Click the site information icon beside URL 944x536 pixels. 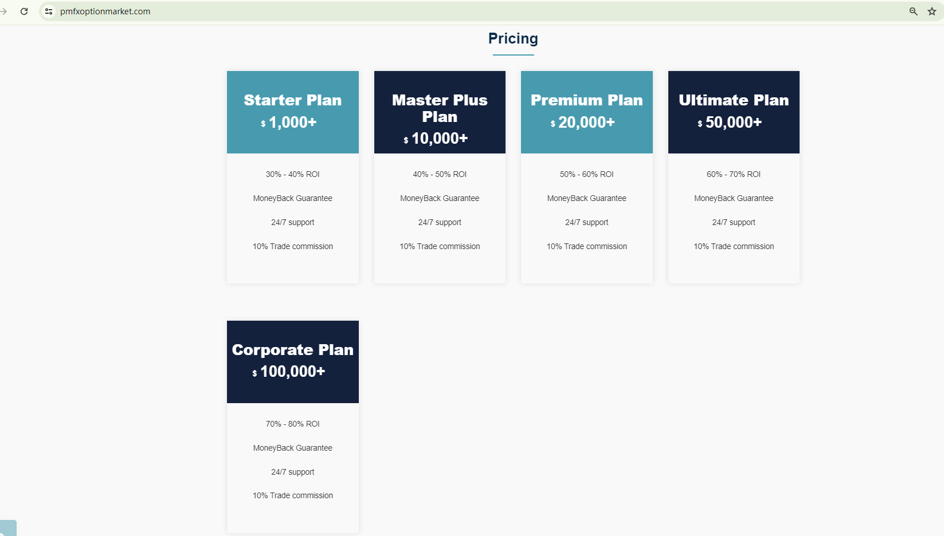click(49, 11)
